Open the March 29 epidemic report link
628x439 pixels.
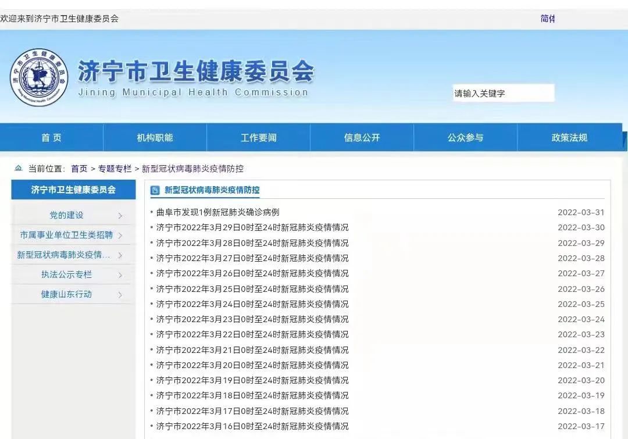click(252, 228)
